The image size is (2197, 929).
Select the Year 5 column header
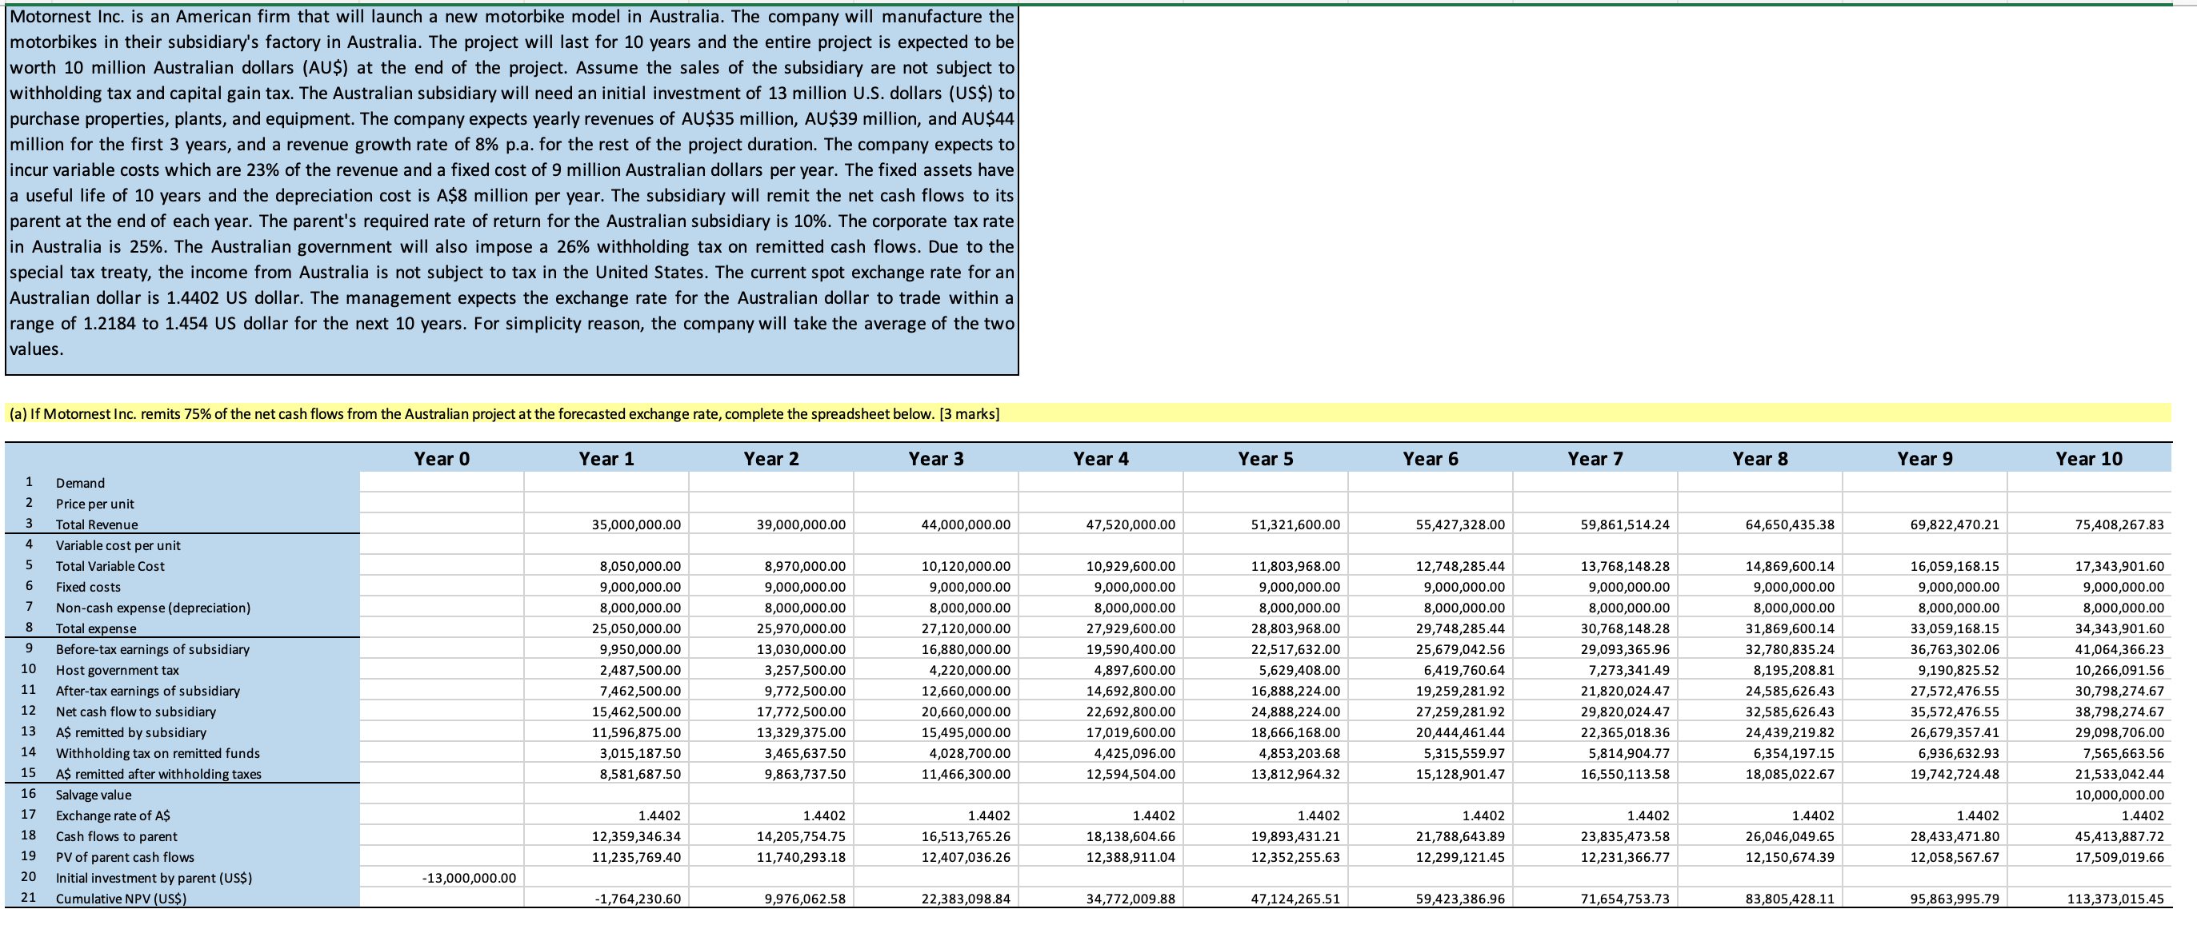coord(1265,459)
